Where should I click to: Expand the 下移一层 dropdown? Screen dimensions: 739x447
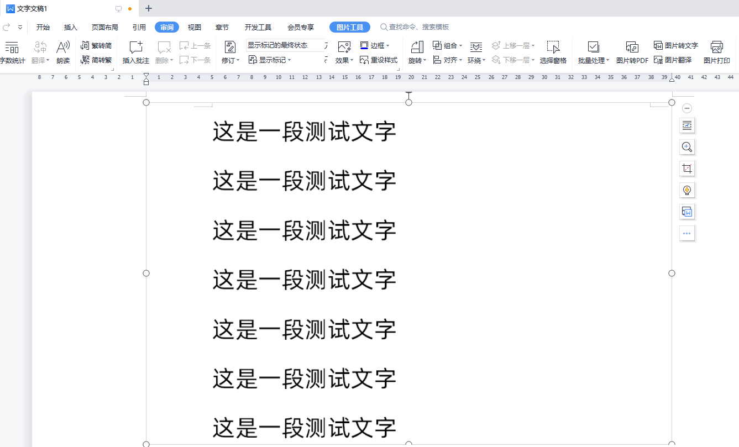(x=533, y=60)
